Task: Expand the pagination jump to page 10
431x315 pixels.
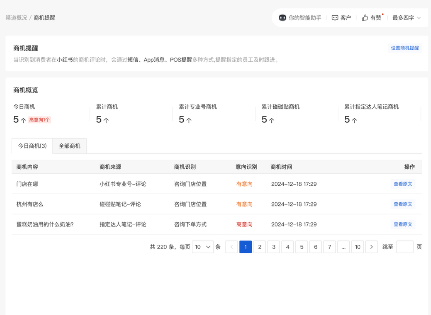Action: pos(357,247)
